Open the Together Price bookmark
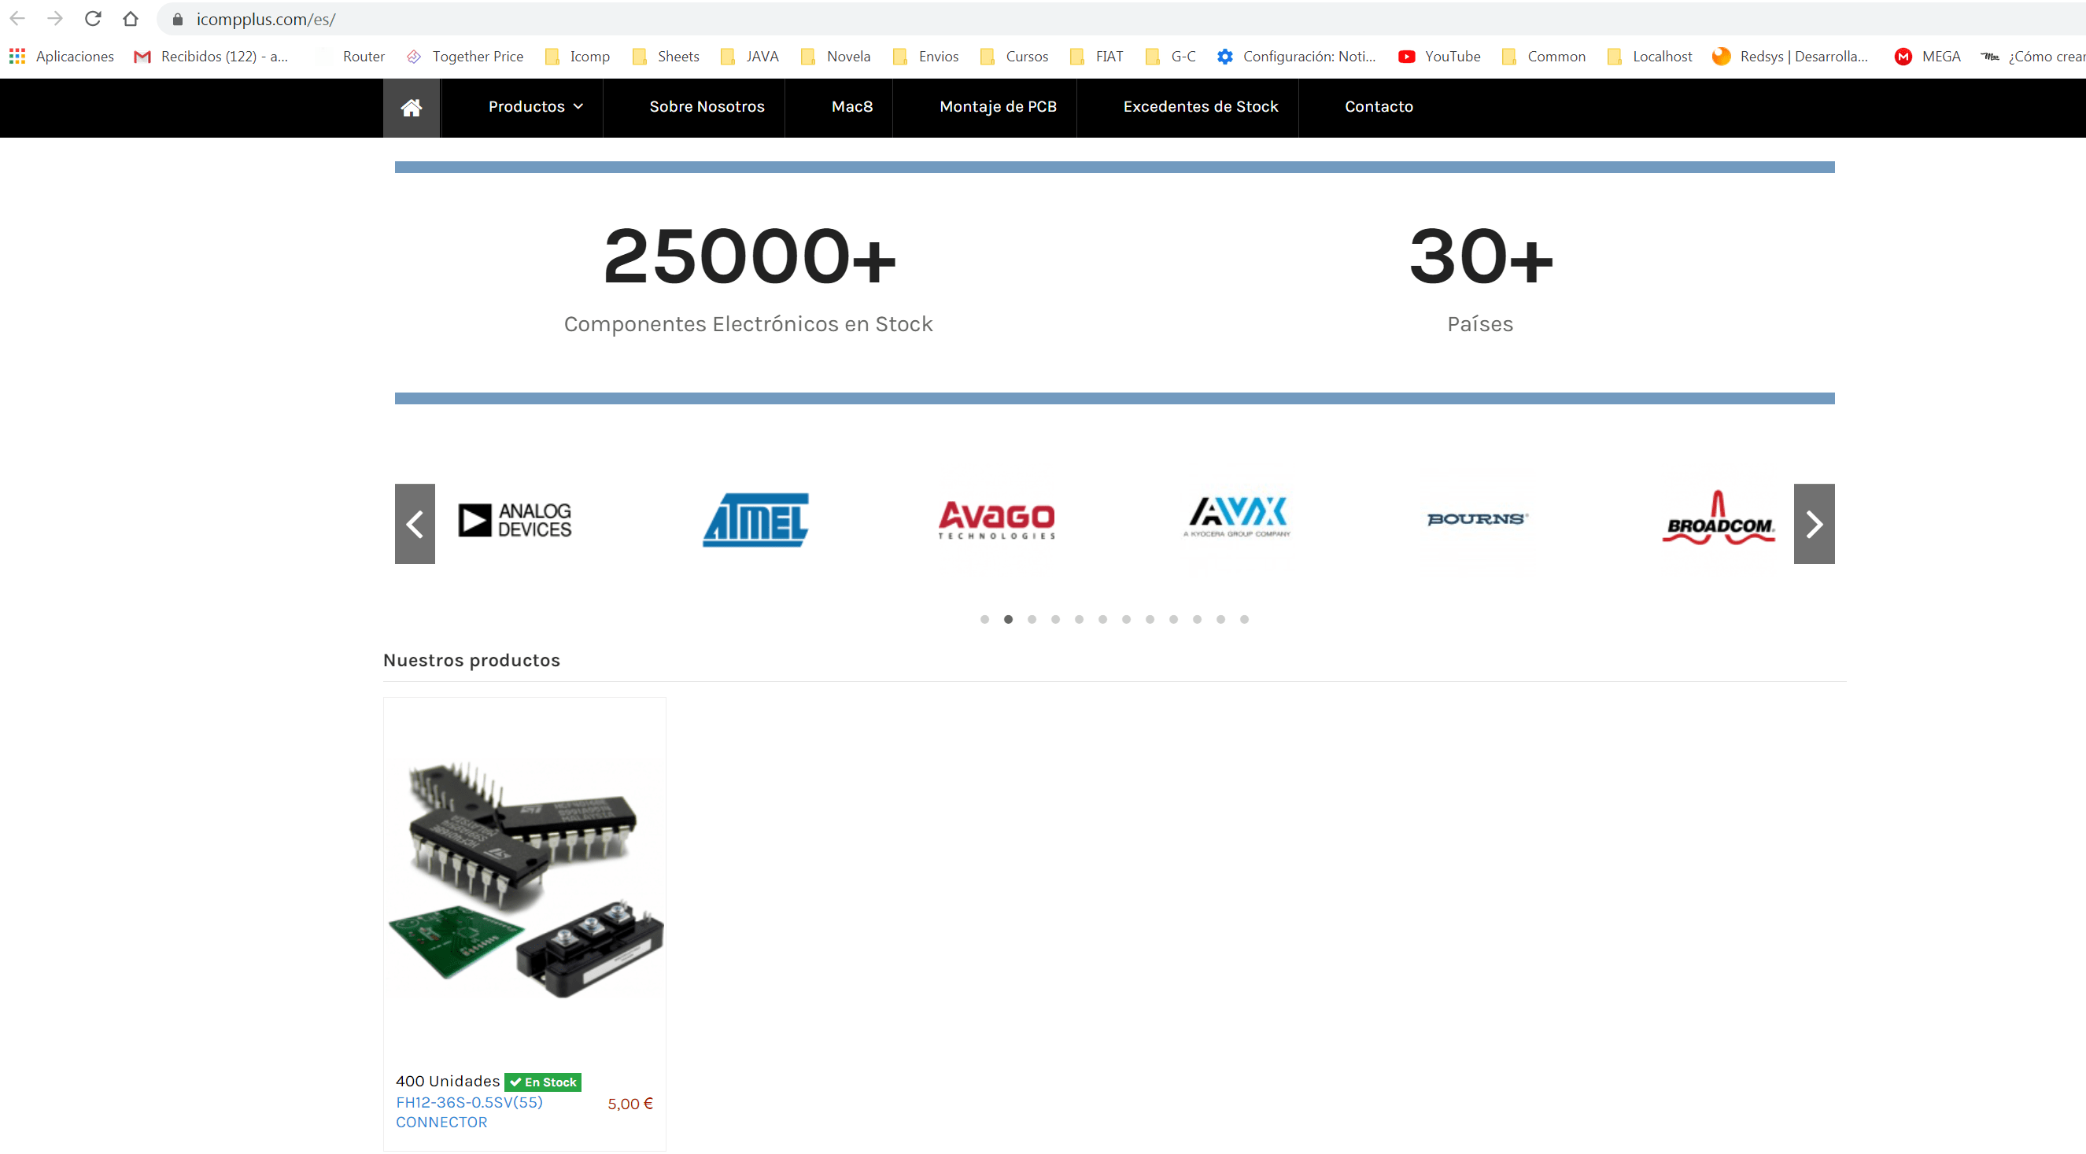Viewport: 2086px width, 1154px height. [x=465, y=56]
